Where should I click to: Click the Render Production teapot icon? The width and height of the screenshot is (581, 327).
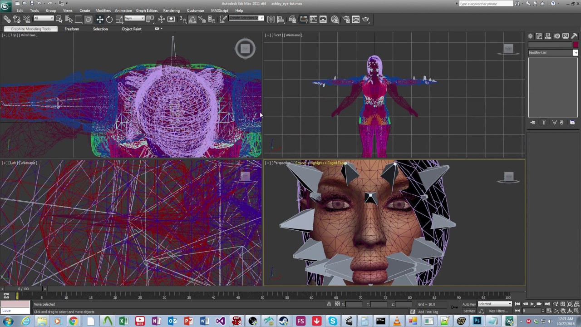click(366, 19)
